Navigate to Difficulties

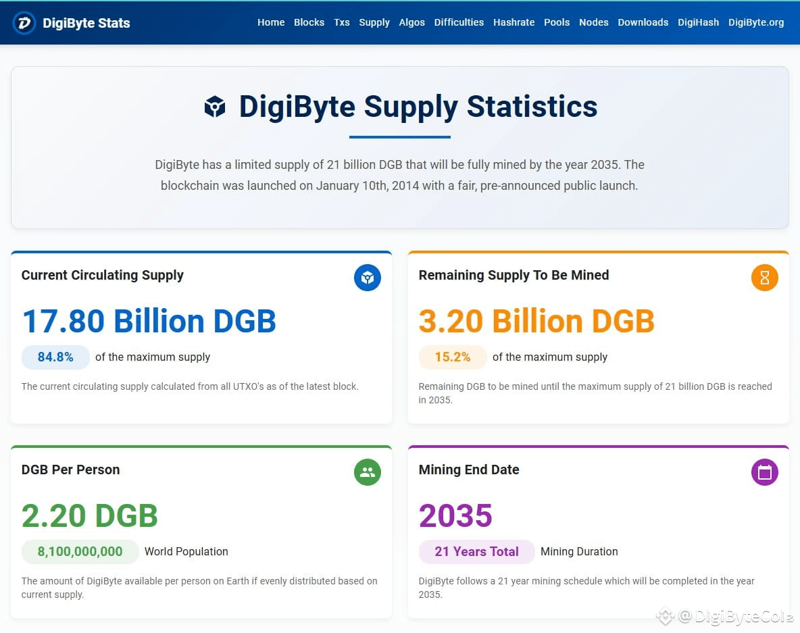point(459,22)
